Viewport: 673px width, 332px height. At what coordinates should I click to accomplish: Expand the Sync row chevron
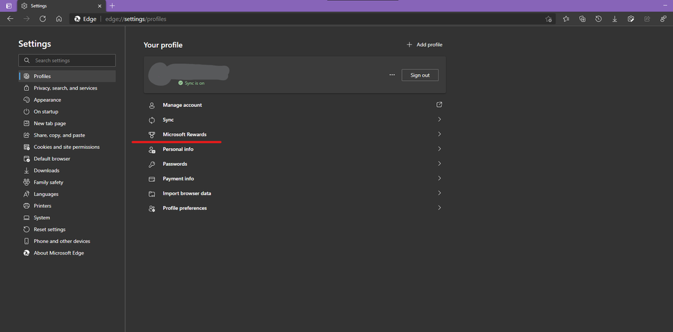pos(439,119)
